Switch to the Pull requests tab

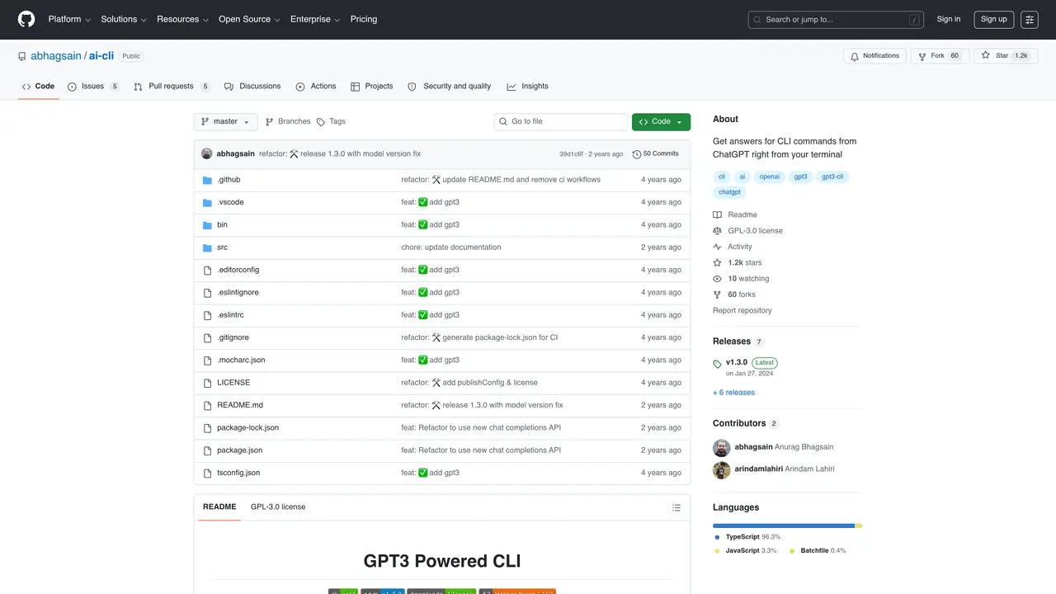171,87
